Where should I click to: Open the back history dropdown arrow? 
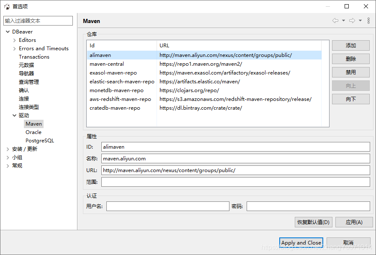click(344, 21)
